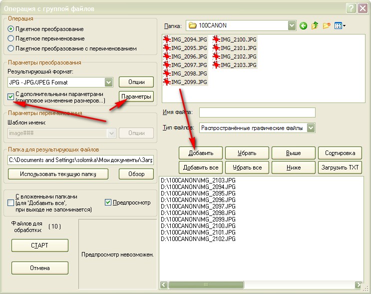Click the Up One Level folder icon
Image resolution: width=371 pixels, height=294 pixels.
315,25
